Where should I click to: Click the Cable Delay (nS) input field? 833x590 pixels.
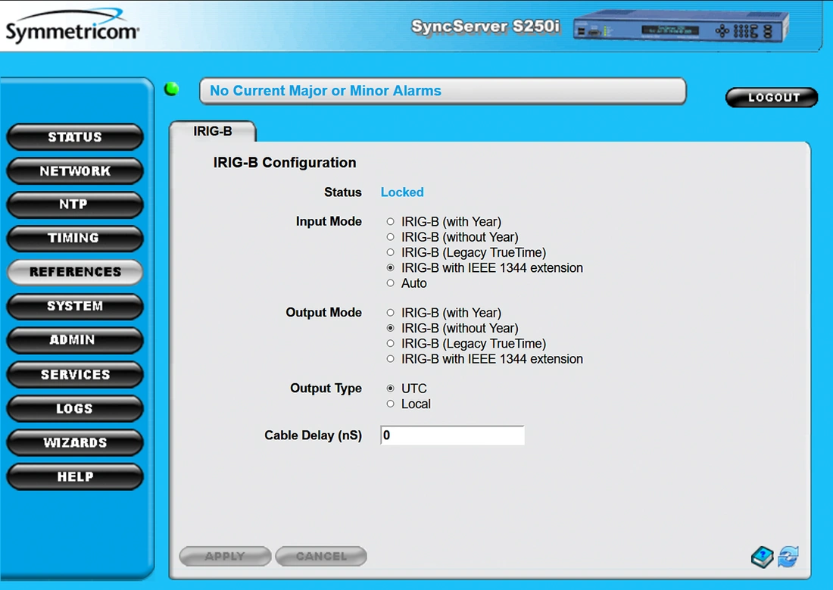453,435
